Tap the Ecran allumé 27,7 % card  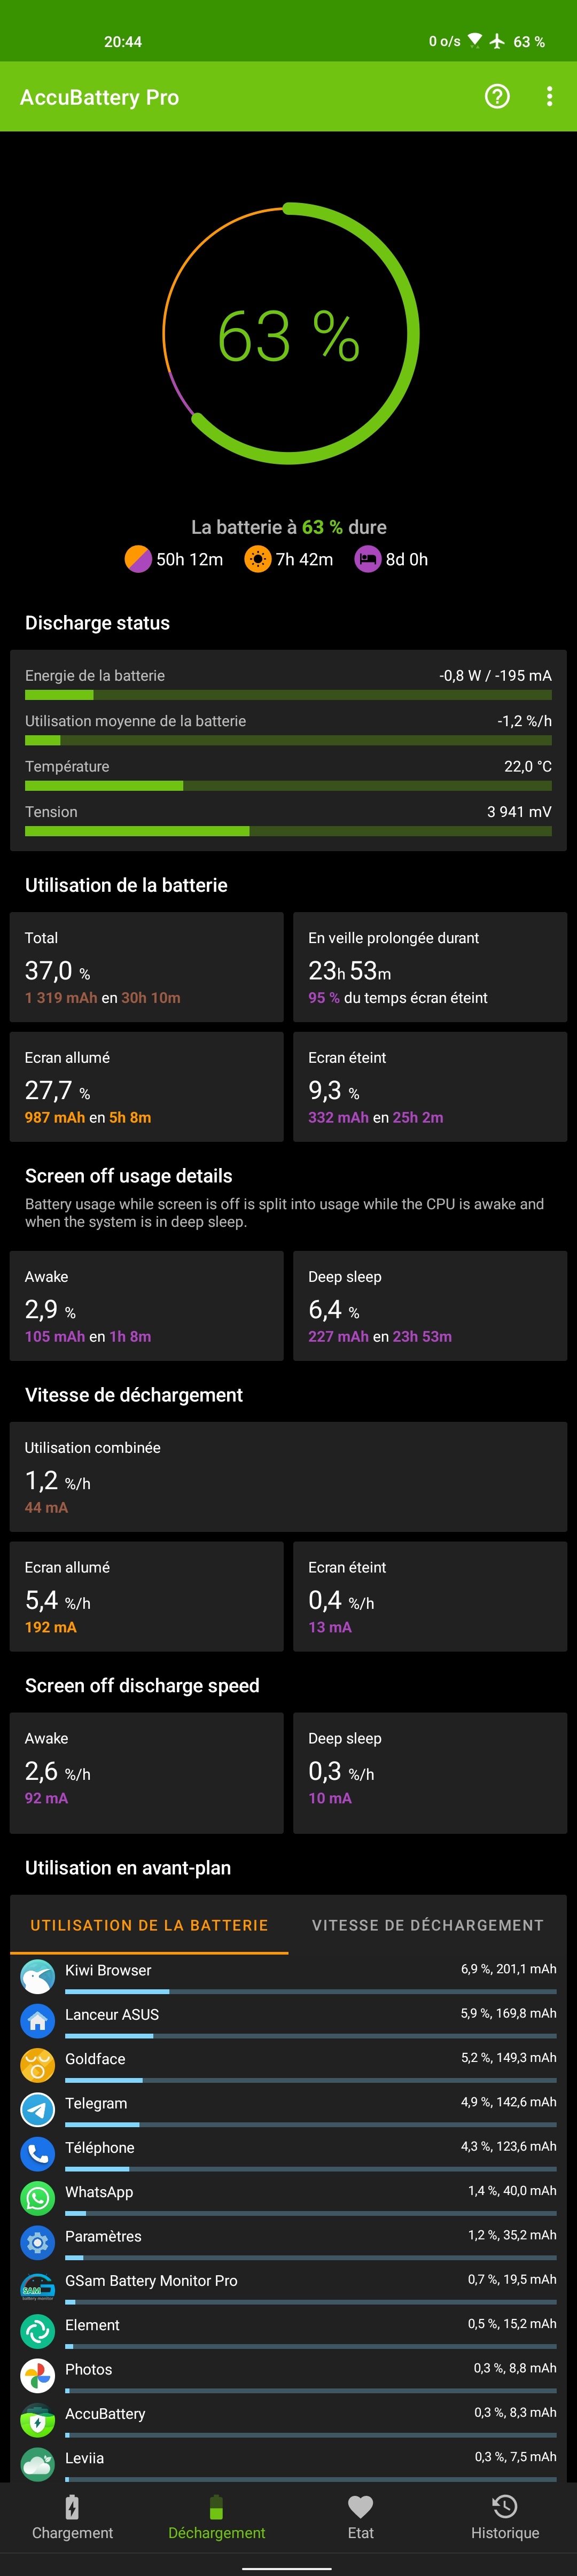(147, 1087)
